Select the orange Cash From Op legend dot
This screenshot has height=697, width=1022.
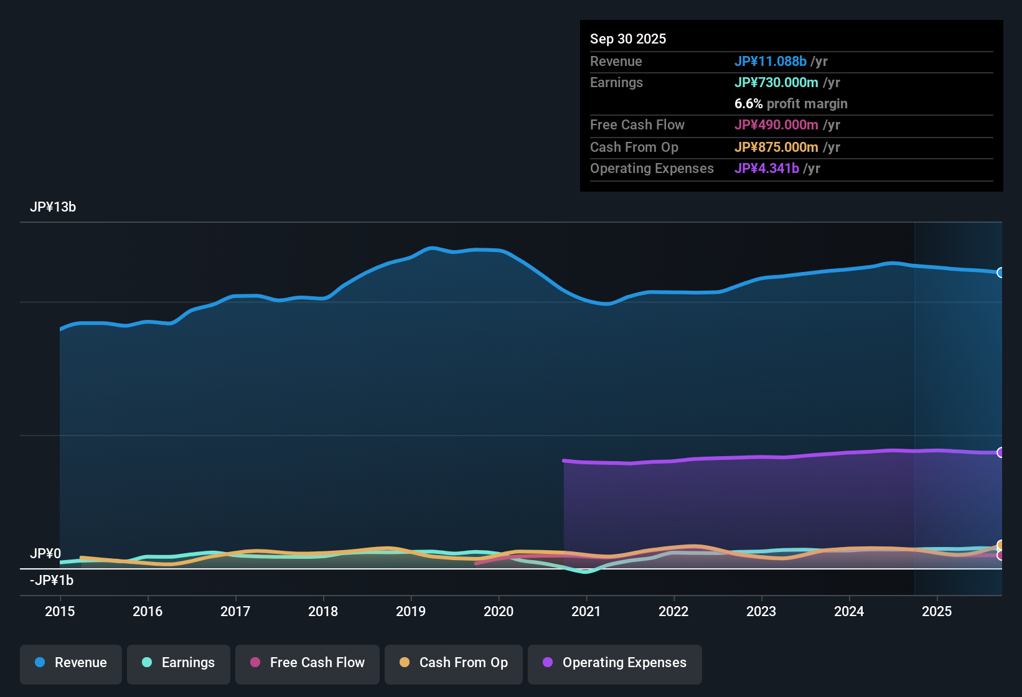(x=405, y=663)
